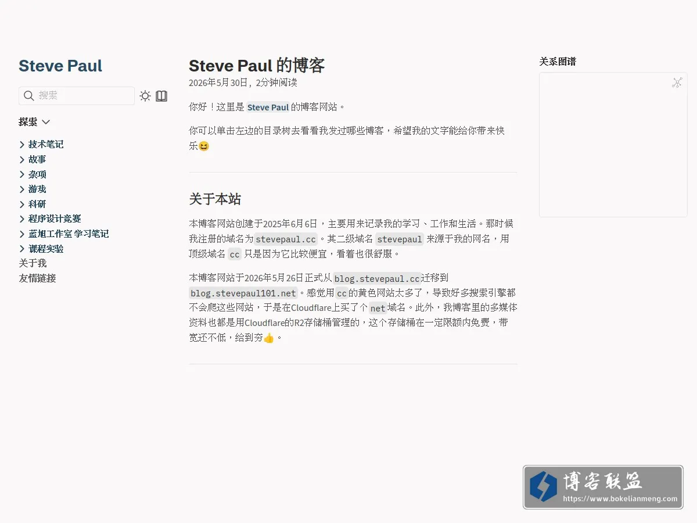Open the 课程实验 folder label
697x523 pixels.
(46, 249)
